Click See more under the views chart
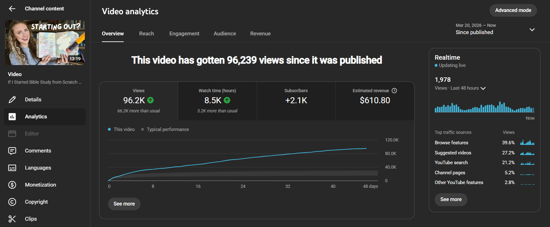The height and width of the screenshot is (227, 550). coord(124,204)
